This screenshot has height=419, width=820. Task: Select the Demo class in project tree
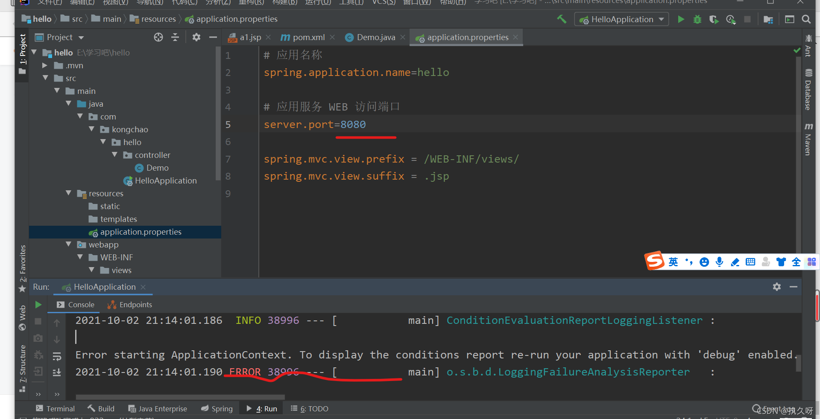(157, 168)
